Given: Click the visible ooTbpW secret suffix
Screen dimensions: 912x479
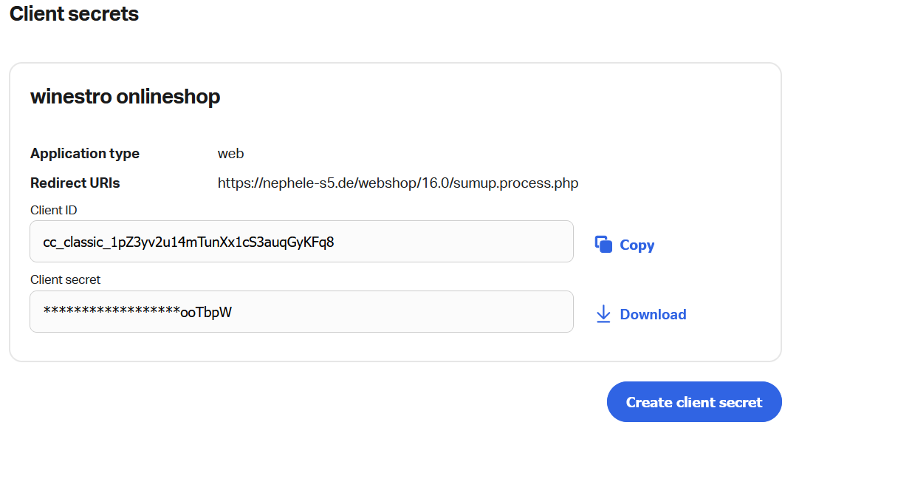Looking at the screenshot, I should (x=206, y=312).
